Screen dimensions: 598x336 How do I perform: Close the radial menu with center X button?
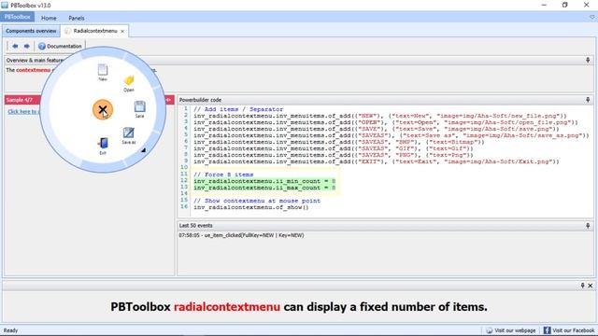[x=103, y=110]
